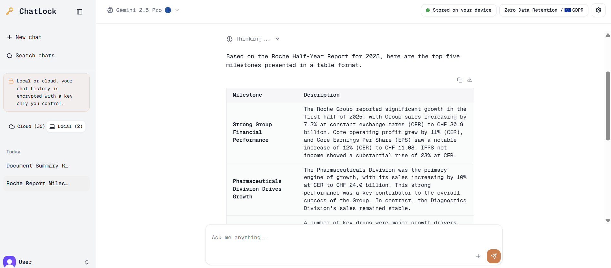
Task: Click the ChatLock key logo
Action: click(10, 11)
